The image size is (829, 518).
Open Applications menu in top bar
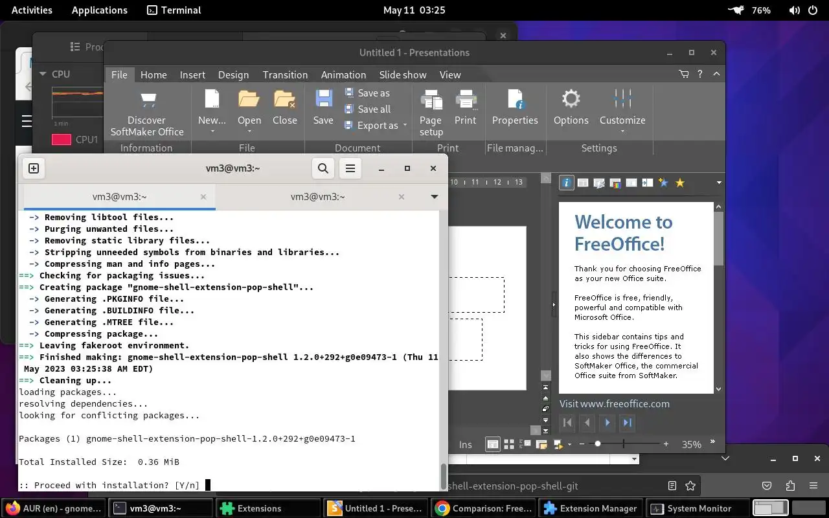point(100,10)
